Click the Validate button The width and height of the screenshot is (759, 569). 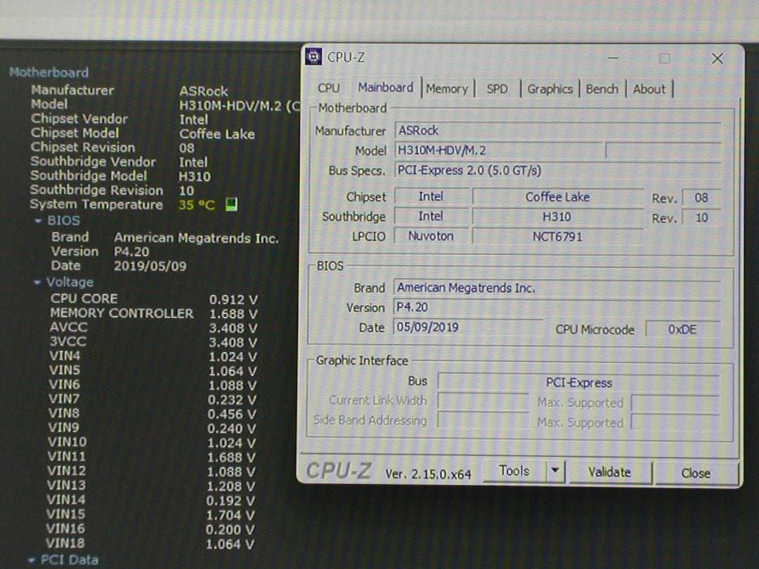[x=609, y=472]
